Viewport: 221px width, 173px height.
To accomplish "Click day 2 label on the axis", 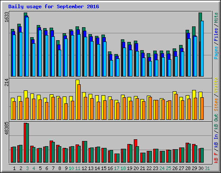I will pyautogui.click(x=21, y=168).
